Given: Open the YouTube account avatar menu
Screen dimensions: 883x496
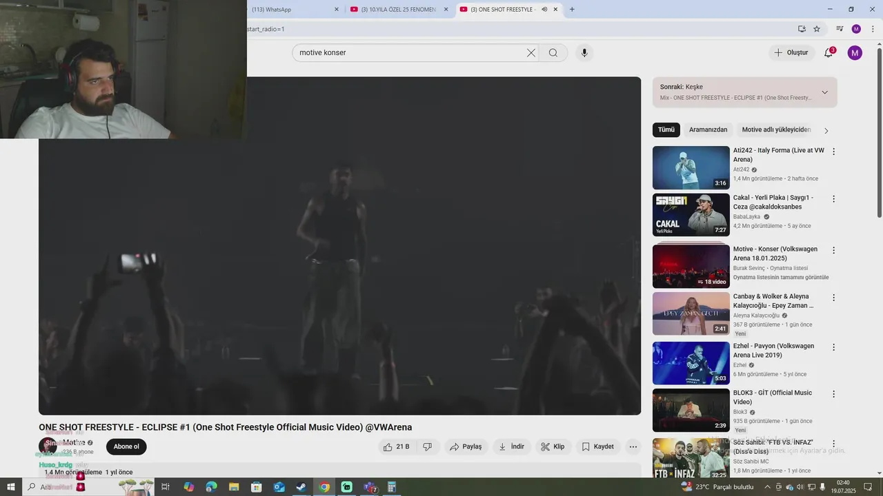Looking at the screenshot, I should (855, 52).
